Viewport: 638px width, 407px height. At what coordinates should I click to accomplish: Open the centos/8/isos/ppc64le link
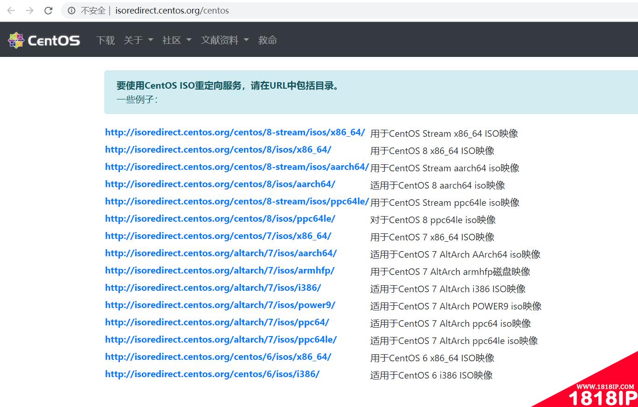pyautogui.click(x=220, y=219)
